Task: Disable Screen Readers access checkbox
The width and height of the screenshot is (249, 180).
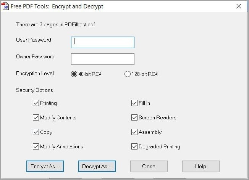Action: (134, 117)
